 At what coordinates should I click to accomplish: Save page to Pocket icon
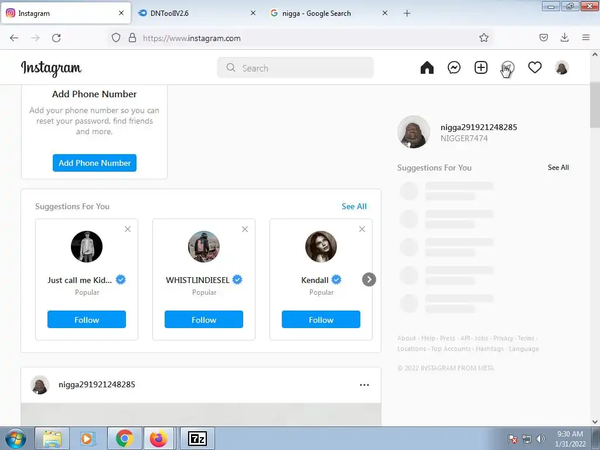click(544, 37)
